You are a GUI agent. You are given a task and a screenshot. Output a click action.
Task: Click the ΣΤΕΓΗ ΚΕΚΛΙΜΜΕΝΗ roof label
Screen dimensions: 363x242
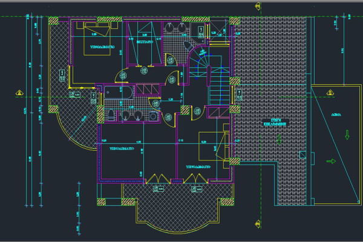click(276, 123)
